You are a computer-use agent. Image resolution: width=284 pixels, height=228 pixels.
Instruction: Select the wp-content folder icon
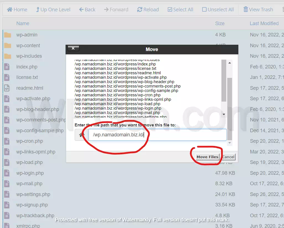[x=8, y=46]
